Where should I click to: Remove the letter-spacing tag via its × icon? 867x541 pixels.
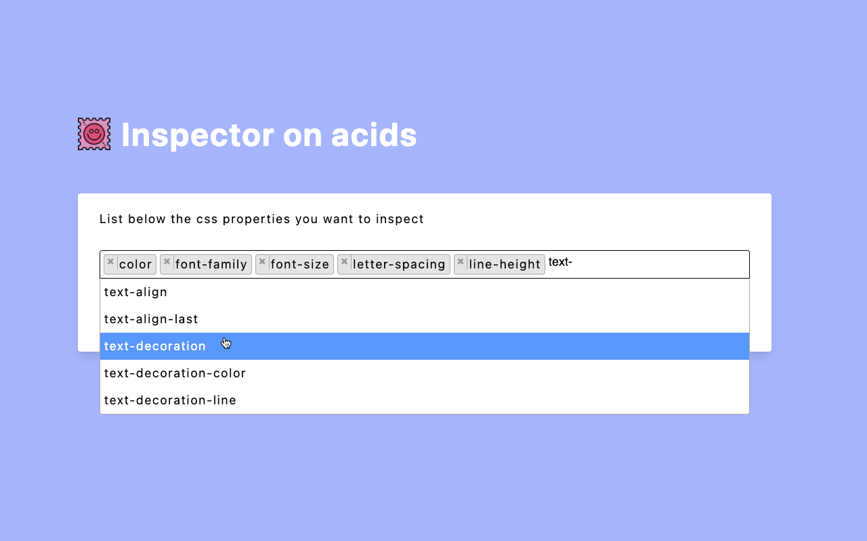pyautogui.click(x=344, y=262)
